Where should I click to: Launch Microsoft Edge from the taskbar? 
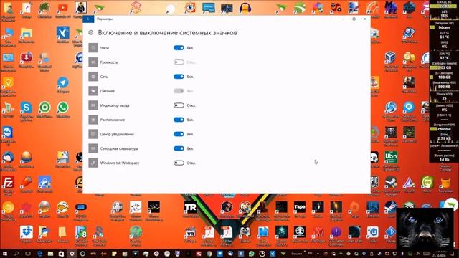tap(39, 254)
